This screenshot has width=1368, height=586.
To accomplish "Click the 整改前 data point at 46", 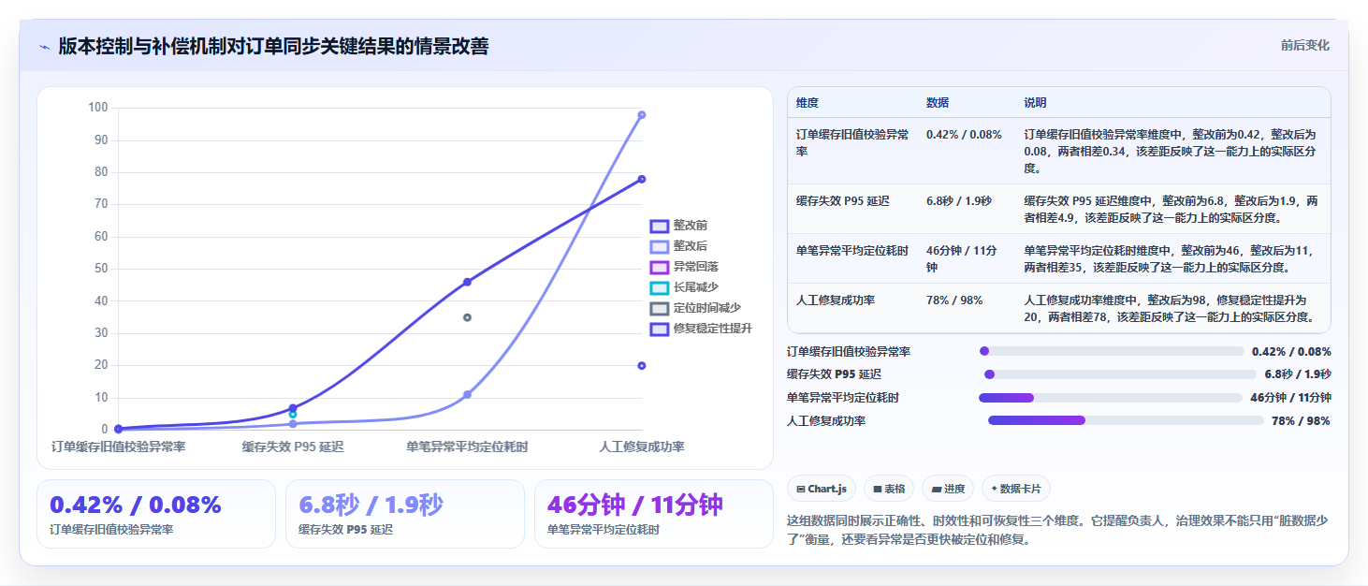I will (x=467, y=282).
